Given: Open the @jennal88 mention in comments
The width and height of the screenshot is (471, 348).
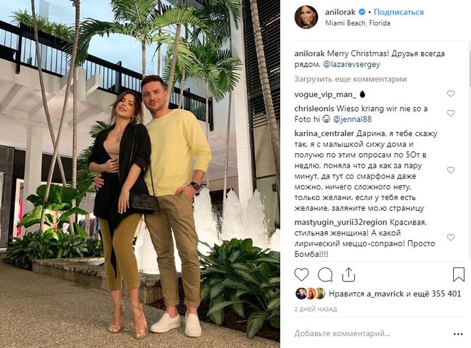Looking at the screenshot, I should (352, 120).
